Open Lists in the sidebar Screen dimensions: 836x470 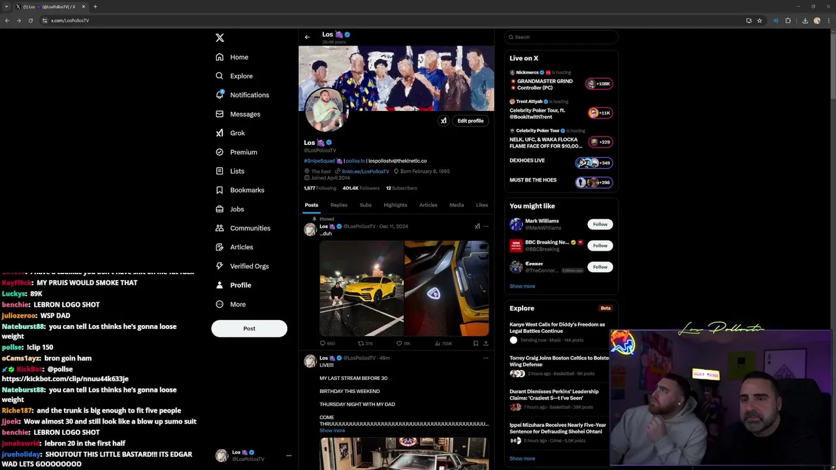pyautogui.click(x=229, y=171)
